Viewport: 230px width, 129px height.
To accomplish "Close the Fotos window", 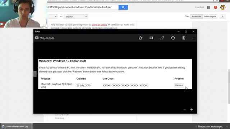I will point(193,32).
